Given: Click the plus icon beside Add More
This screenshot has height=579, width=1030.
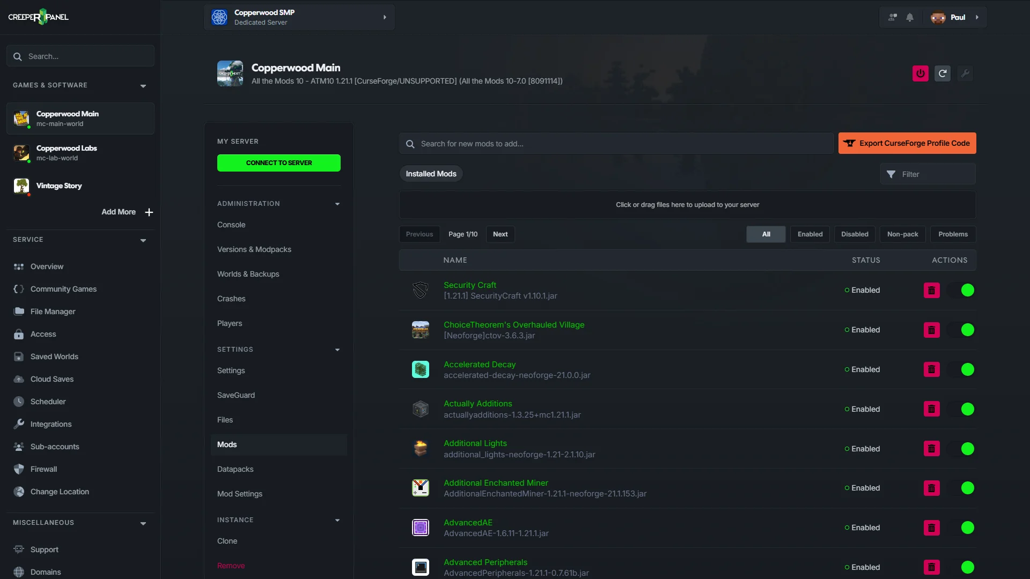Looking at the screenshot, I should click(149, 212).
